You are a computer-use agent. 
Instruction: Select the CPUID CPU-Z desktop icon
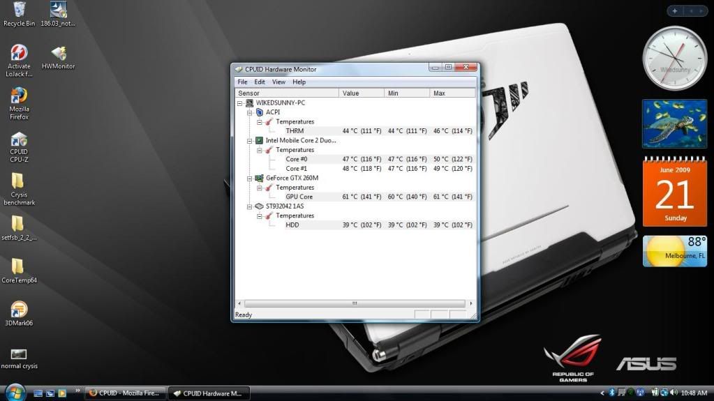coord(19,146)
